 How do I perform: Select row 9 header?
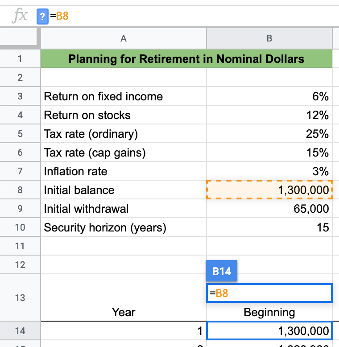[x=20, y=208]
